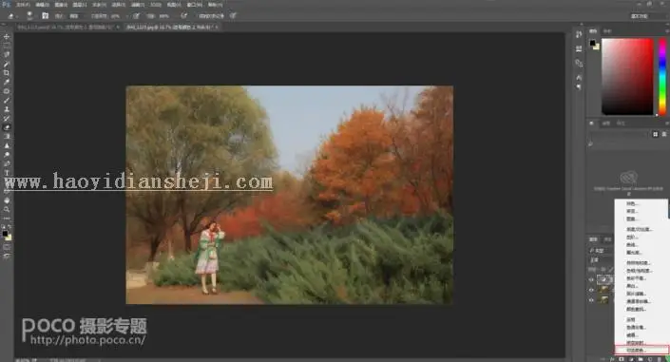The width and height of the screenshot is (670, 362).
Task: Select the Crop tool
Action: 7,72
